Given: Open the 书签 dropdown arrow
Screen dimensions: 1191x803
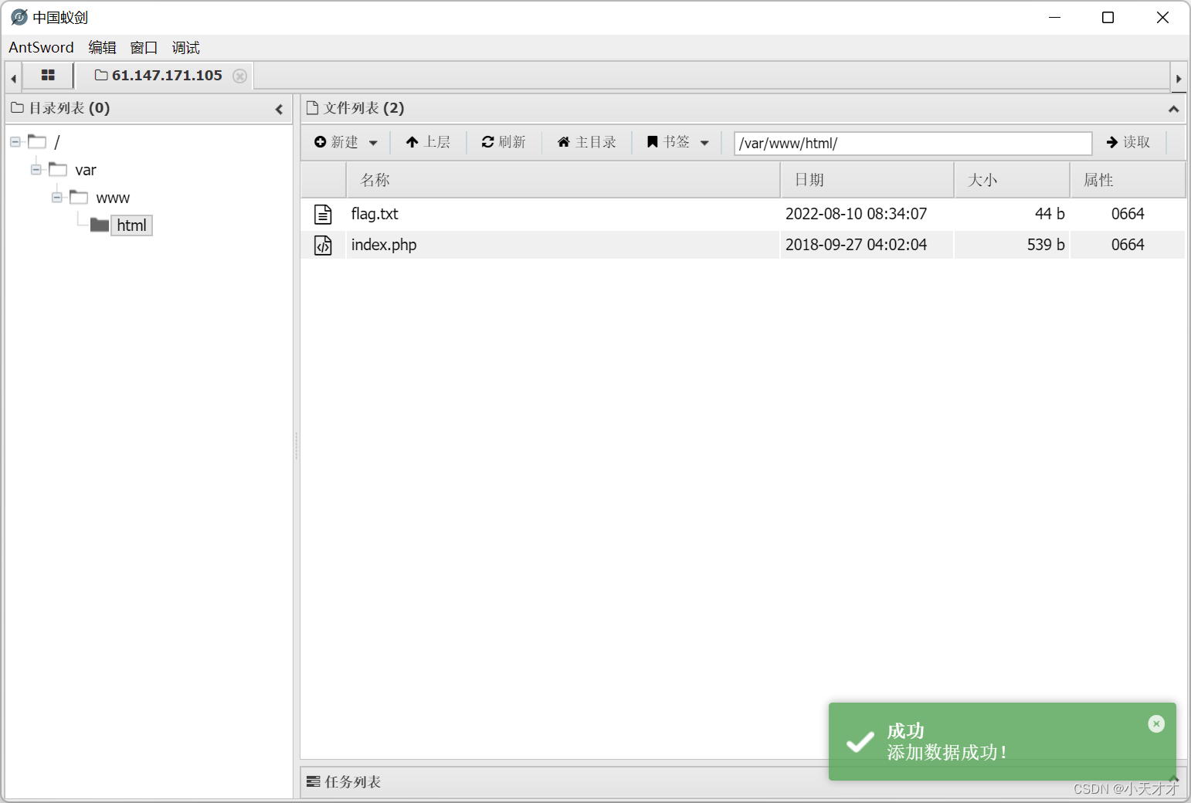Looking at the screenshot, I should click(x=706, y=142).
